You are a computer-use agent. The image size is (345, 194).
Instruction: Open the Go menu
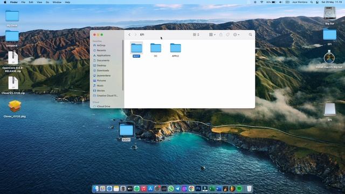pos(47,2)
